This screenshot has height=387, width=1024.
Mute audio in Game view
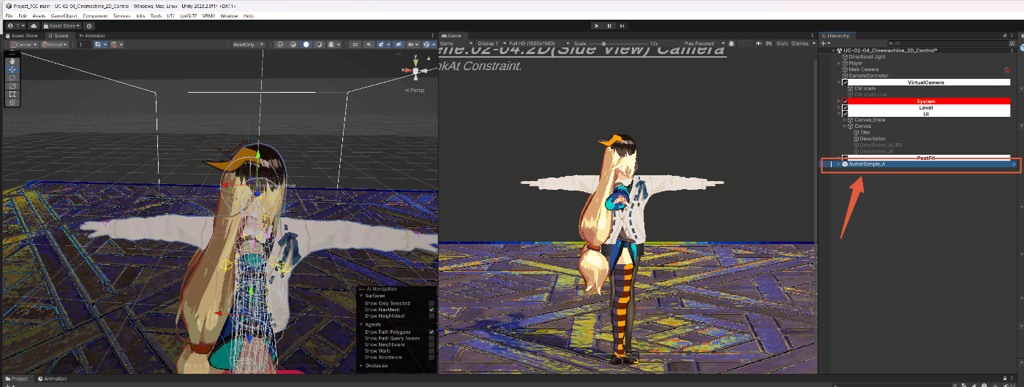758,43
